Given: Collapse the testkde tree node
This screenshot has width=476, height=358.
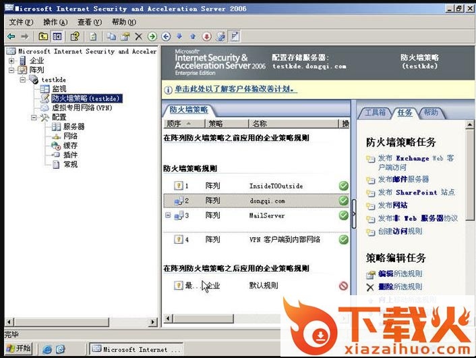Looking at the screenshot, I should [23, 80].
